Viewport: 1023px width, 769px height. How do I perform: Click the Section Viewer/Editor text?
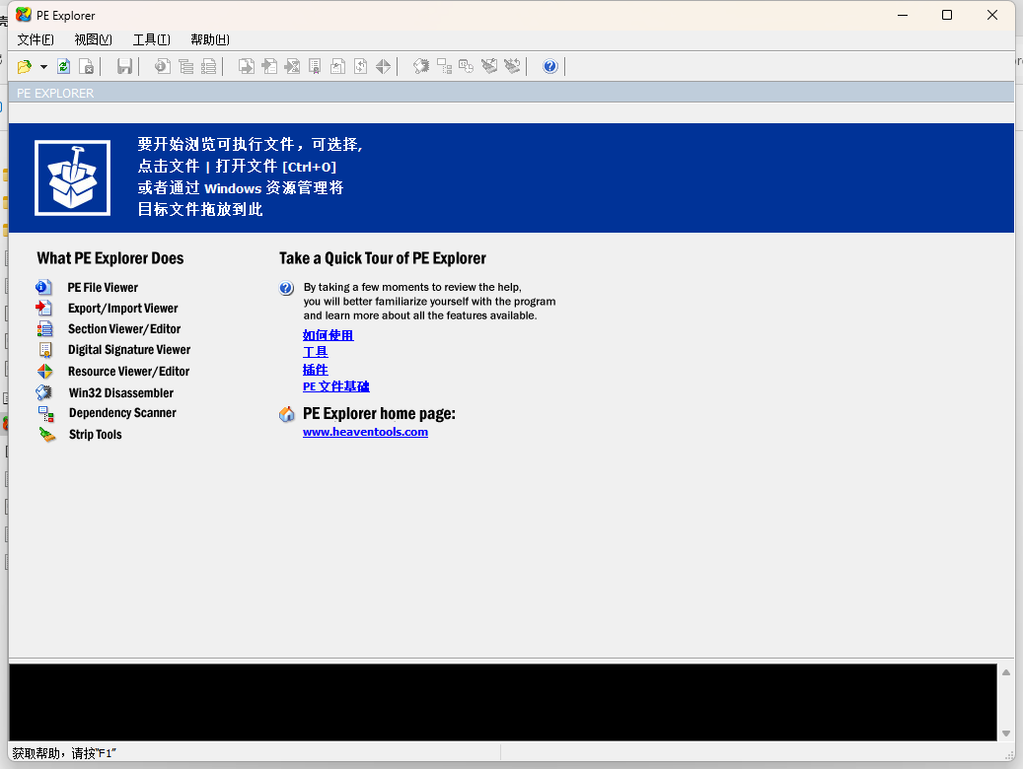(124, 329)
